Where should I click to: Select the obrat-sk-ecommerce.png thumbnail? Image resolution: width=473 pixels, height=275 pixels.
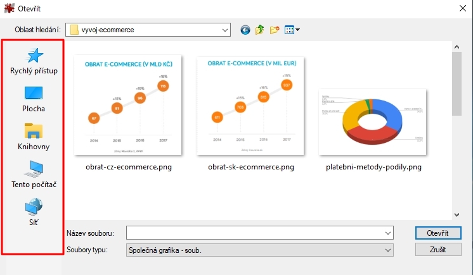click(250, 106)
